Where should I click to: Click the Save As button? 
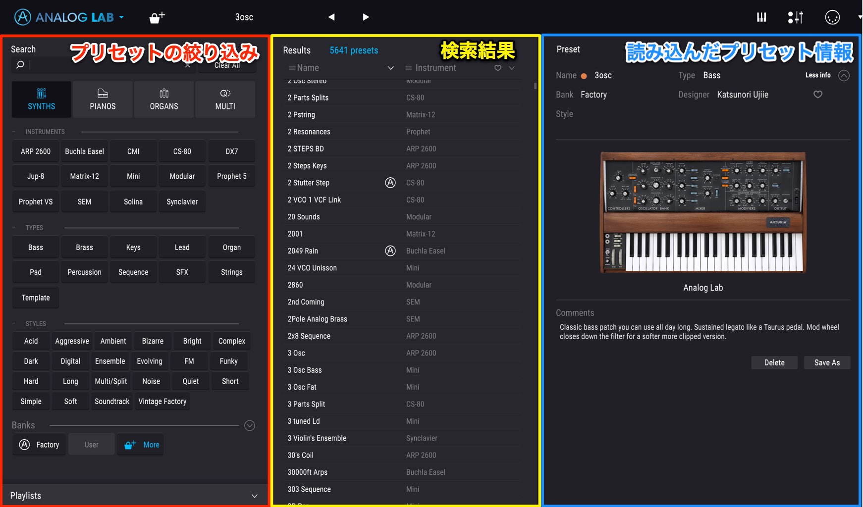click(827, 362)
